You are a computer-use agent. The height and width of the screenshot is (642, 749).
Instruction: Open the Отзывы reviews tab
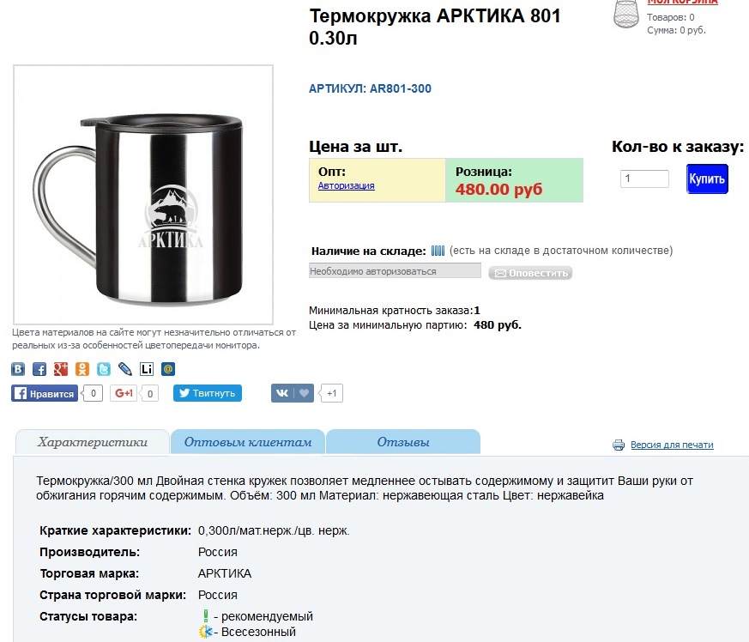coord(403,442)
